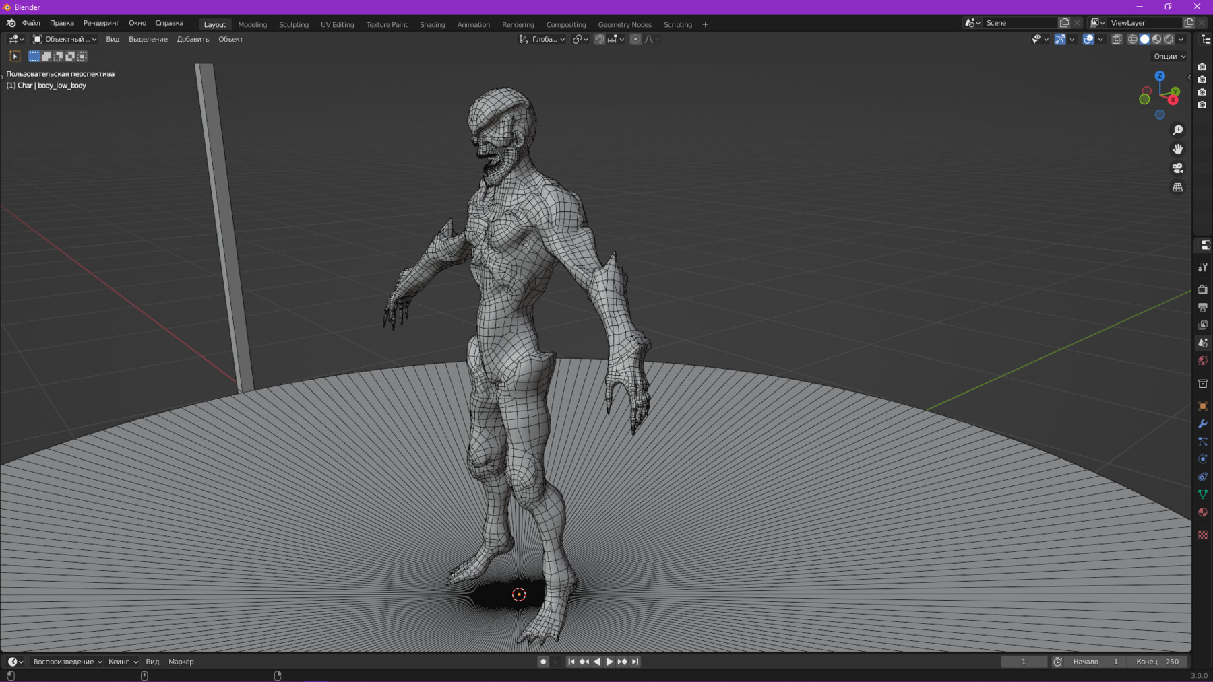Jump to the last frame button

[x=634, y=661]
